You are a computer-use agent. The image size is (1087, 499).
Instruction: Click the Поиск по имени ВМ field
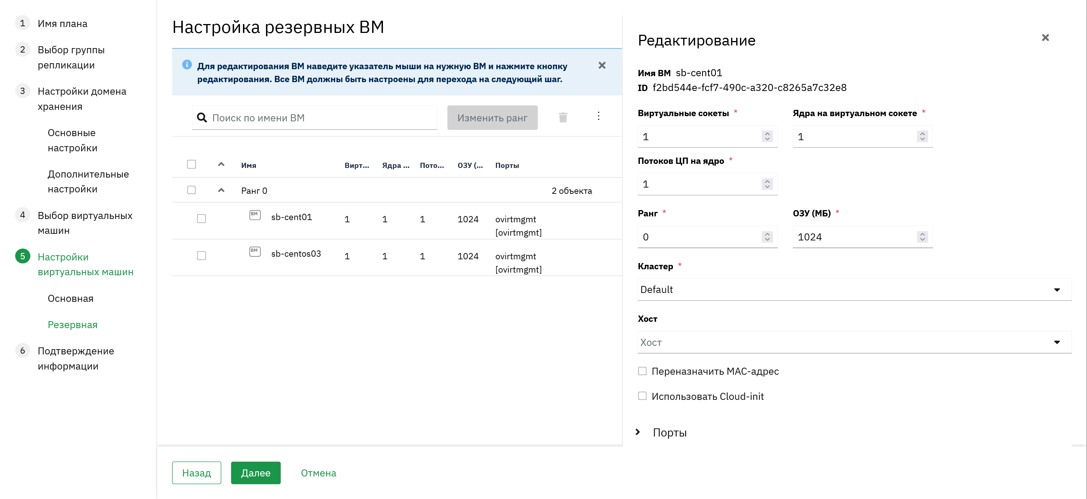click(x=314, y=118)
